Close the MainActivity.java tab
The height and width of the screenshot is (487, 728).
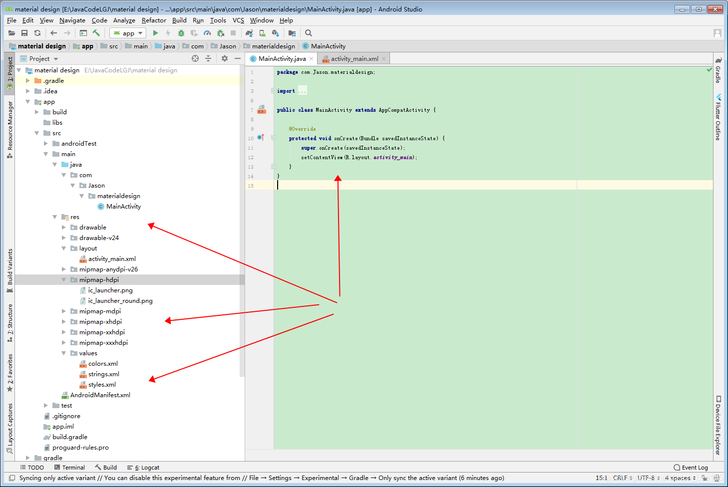[x=312, y=59]
